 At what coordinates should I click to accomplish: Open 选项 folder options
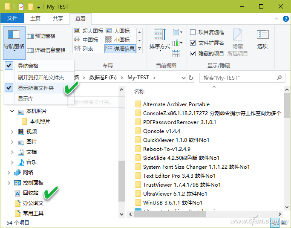coord(262,39)
